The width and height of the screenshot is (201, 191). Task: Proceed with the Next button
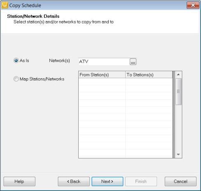pos(108,182)
